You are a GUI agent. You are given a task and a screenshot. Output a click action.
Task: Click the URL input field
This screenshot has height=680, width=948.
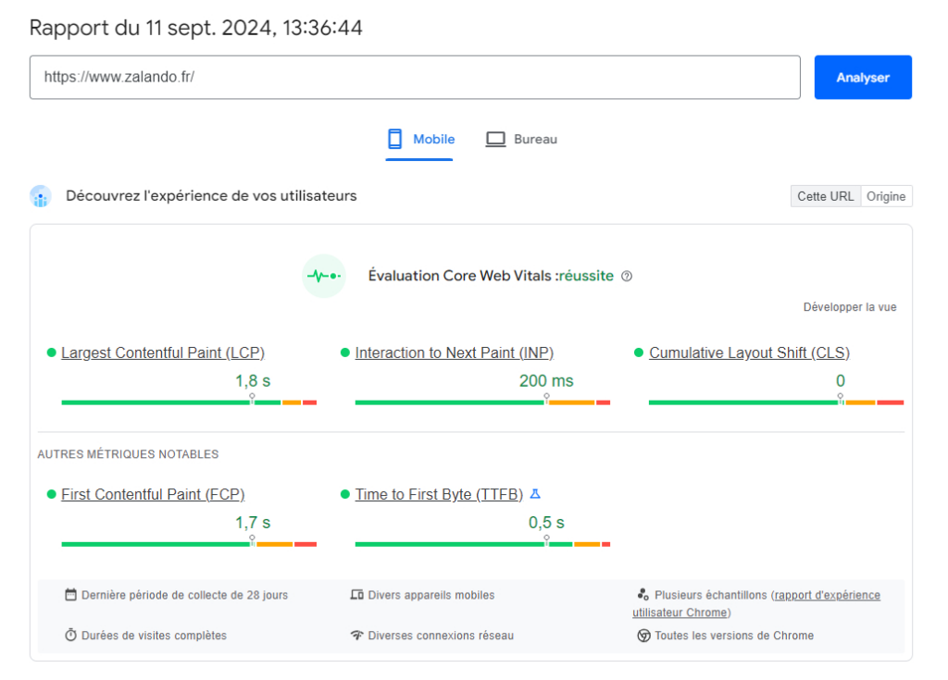(x=415, y=78)
